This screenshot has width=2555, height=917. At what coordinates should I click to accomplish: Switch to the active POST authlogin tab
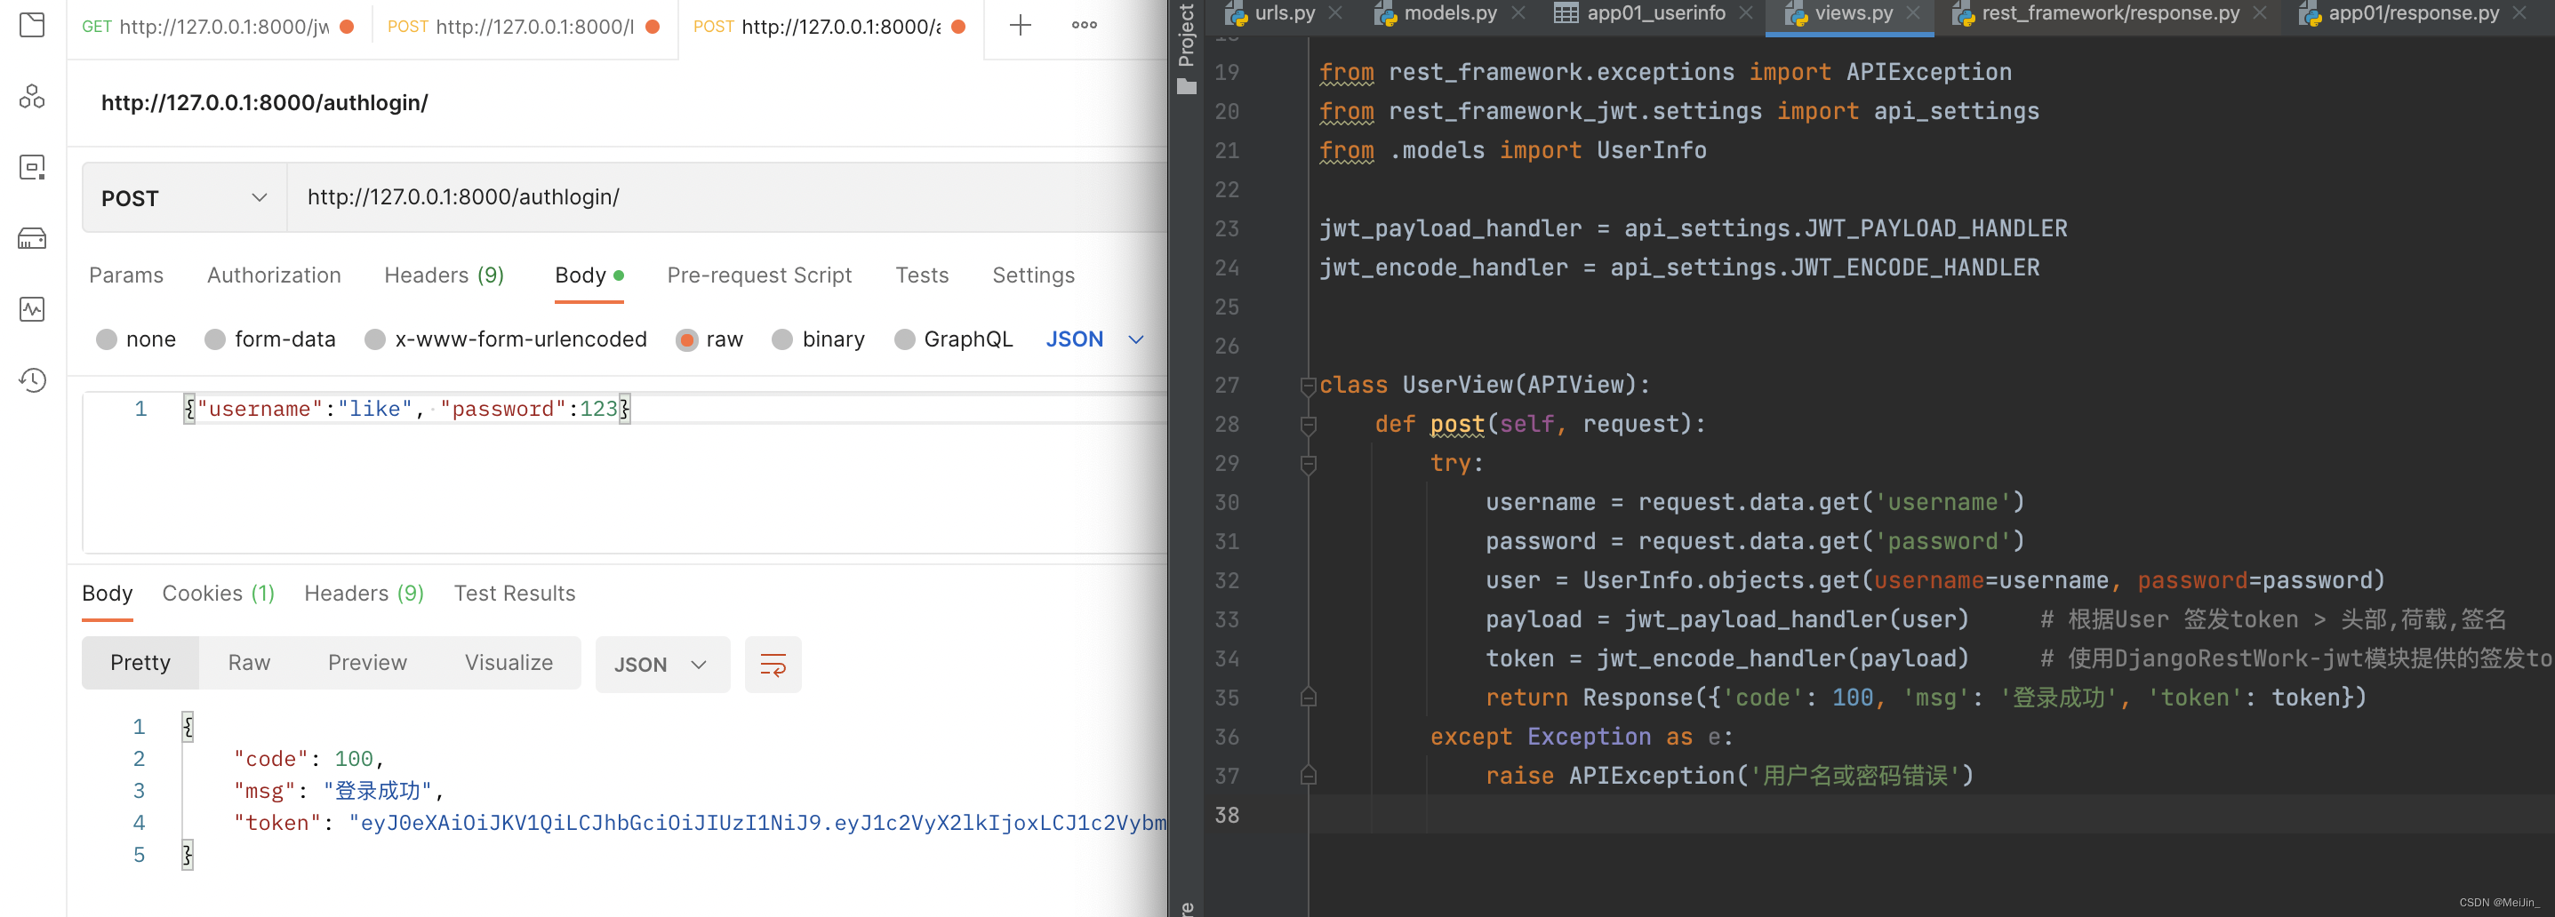tap(830, 27)
